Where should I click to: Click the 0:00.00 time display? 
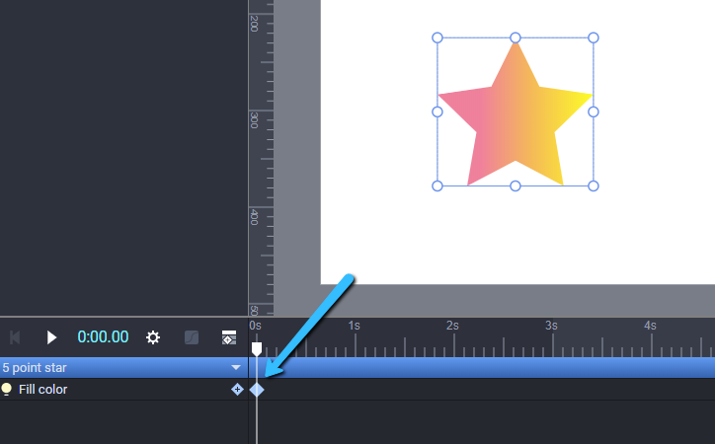pyautogui.click(x=103, y=337)
